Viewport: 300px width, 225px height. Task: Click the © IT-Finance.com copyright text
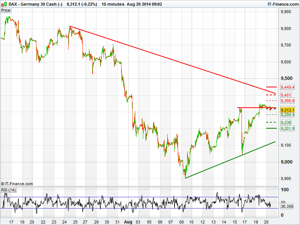17,184
